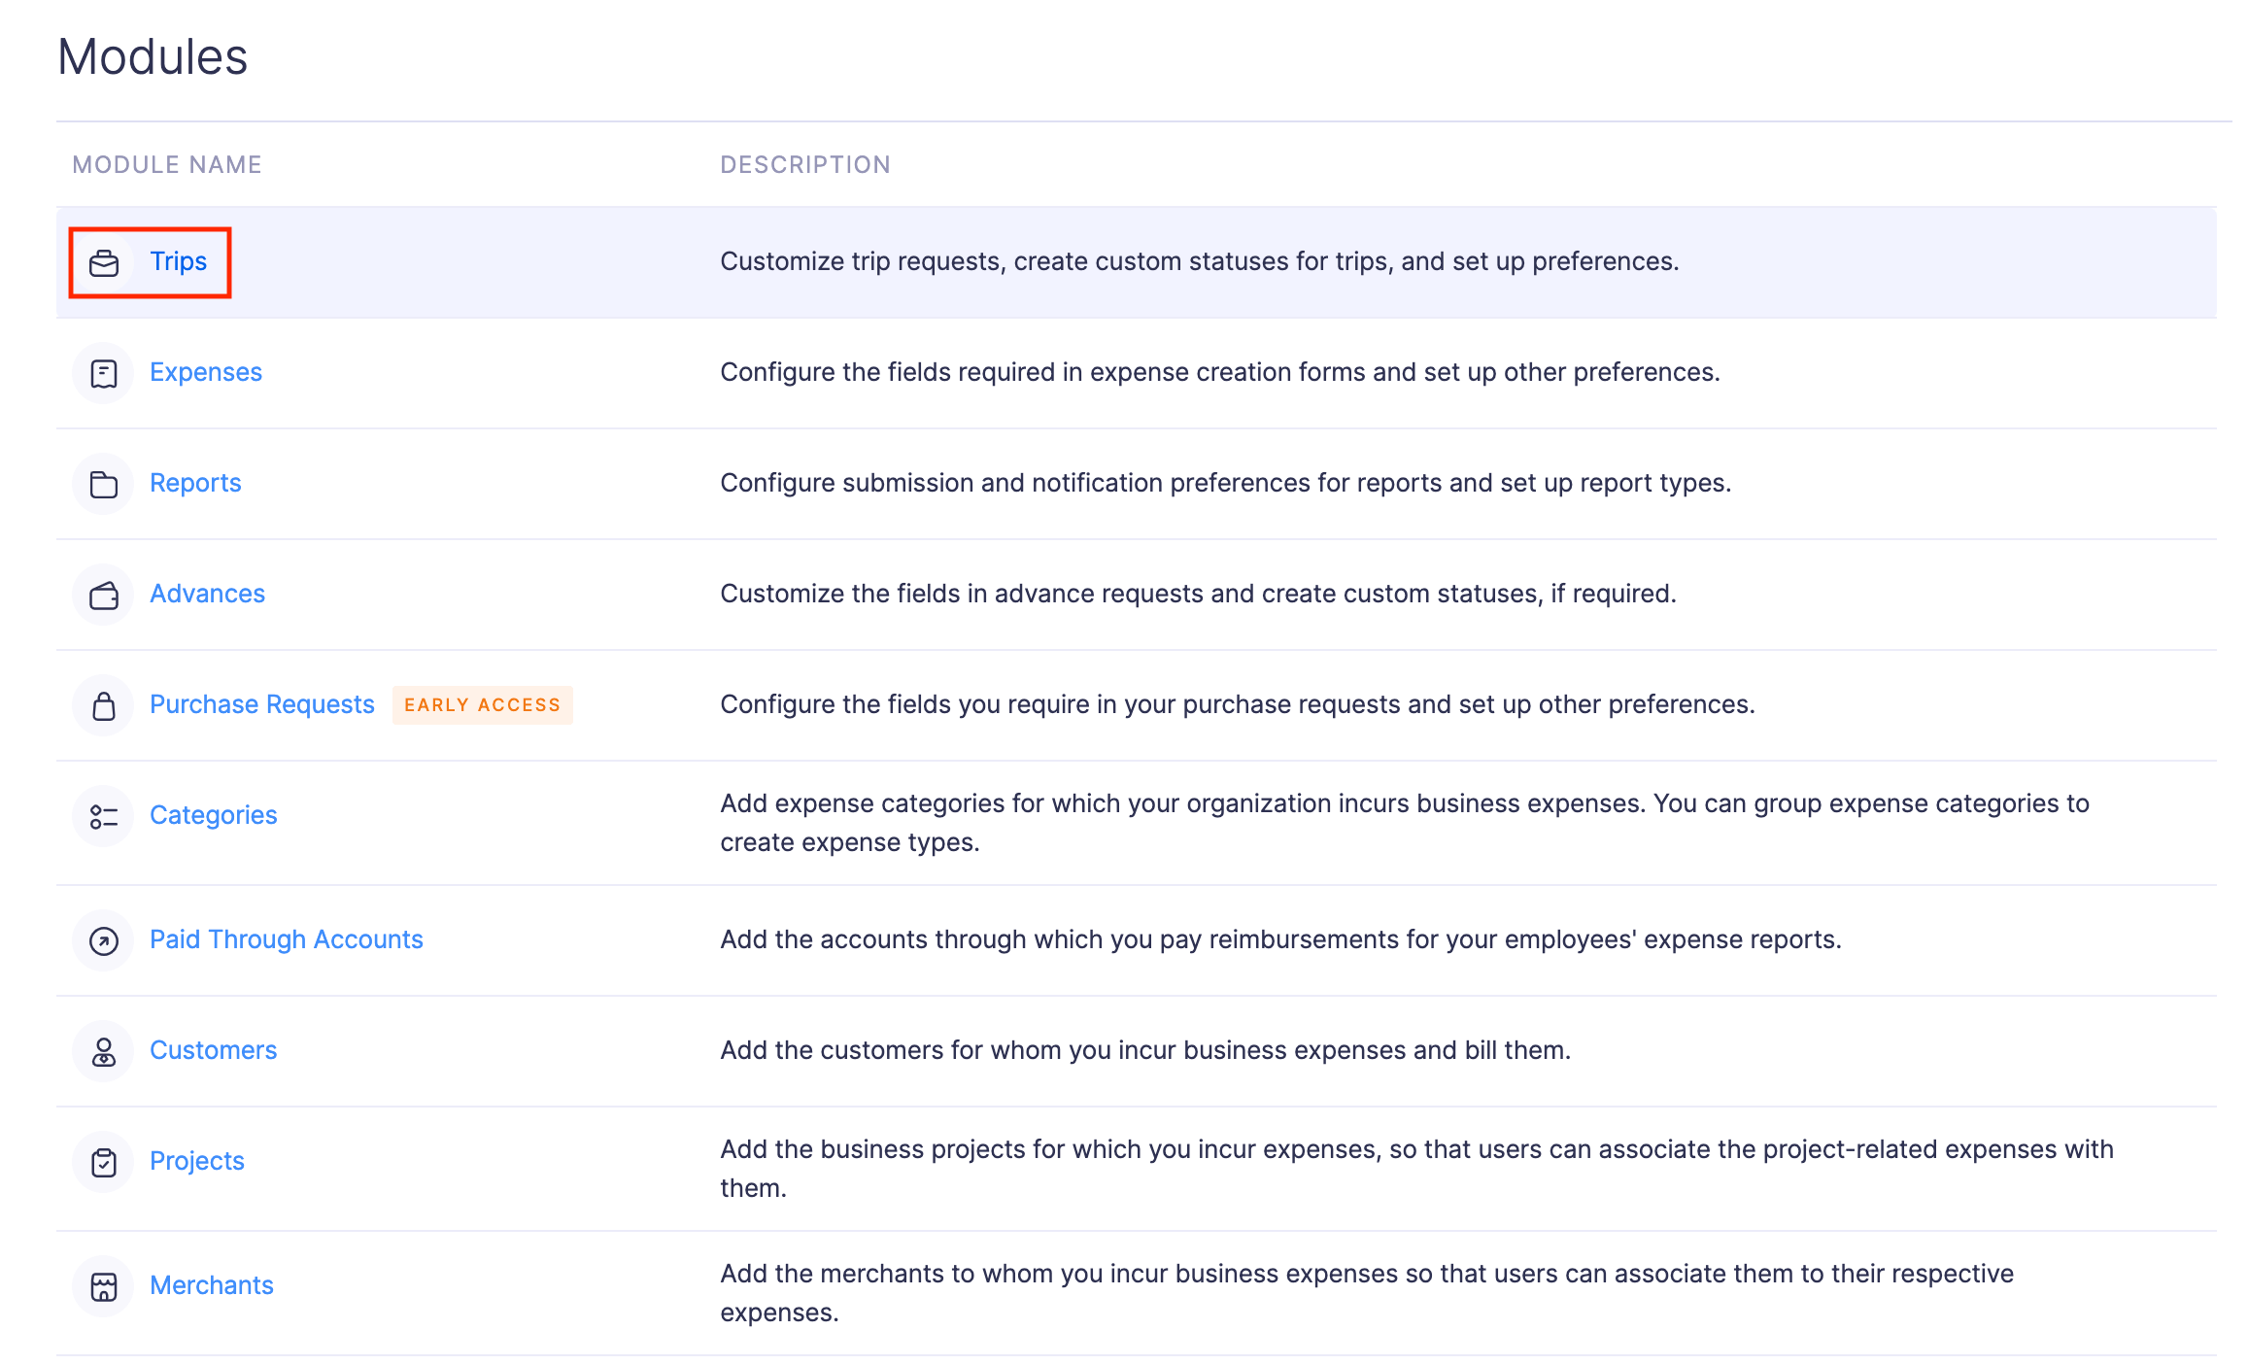
Task: Go to the Reports module
Action: (195, 483)
